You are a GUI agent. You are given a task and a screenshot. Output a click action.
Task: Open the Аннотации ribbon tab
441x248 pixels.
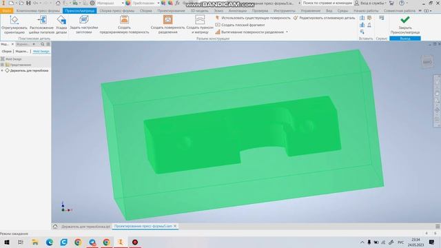237,11
